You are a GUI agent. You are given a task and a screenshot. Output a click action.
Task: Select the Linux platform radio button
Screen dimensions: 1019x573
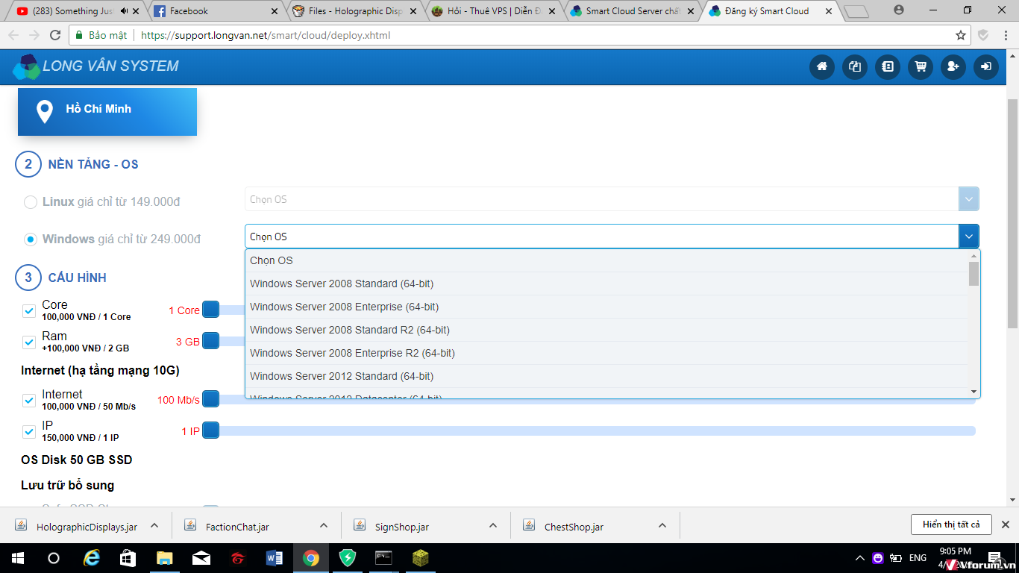[31, 202]
